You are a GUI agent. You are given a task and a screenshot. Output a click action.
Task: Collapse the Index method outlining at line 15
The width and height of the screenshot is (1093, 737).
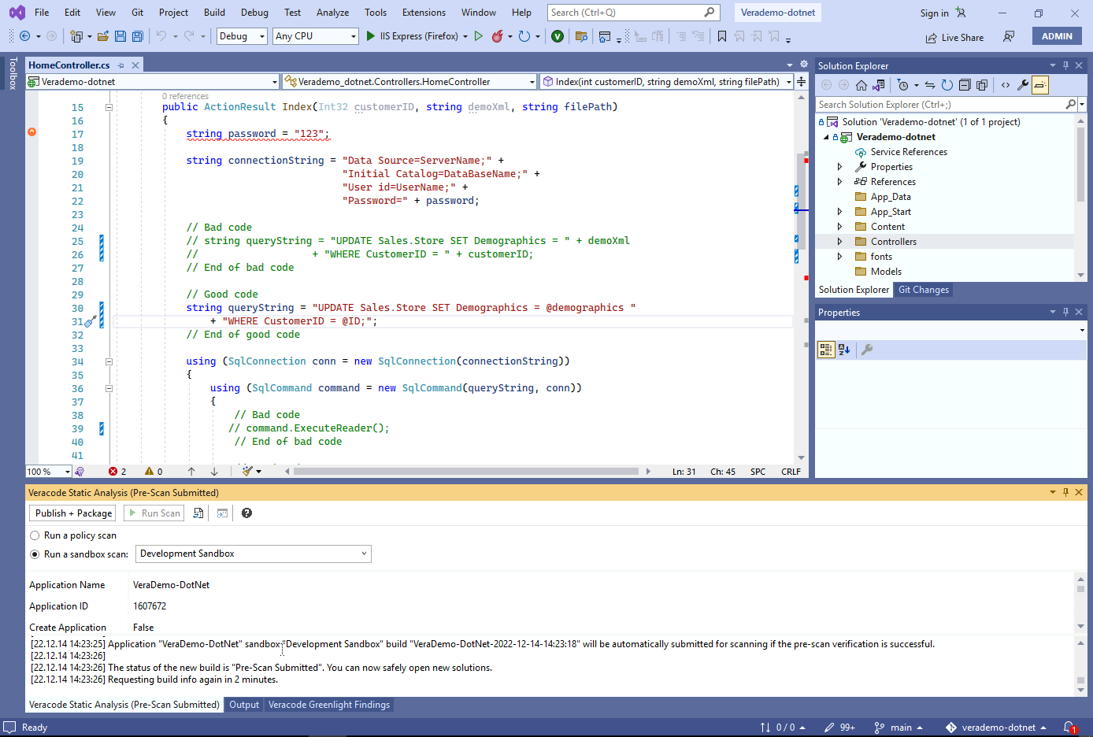click(x=109, y=107)
